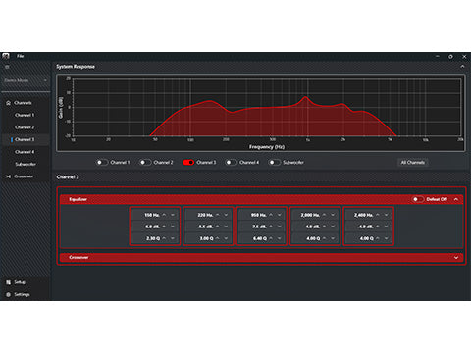Open the File menu
The image size is (471, 353).
(21, 56)
